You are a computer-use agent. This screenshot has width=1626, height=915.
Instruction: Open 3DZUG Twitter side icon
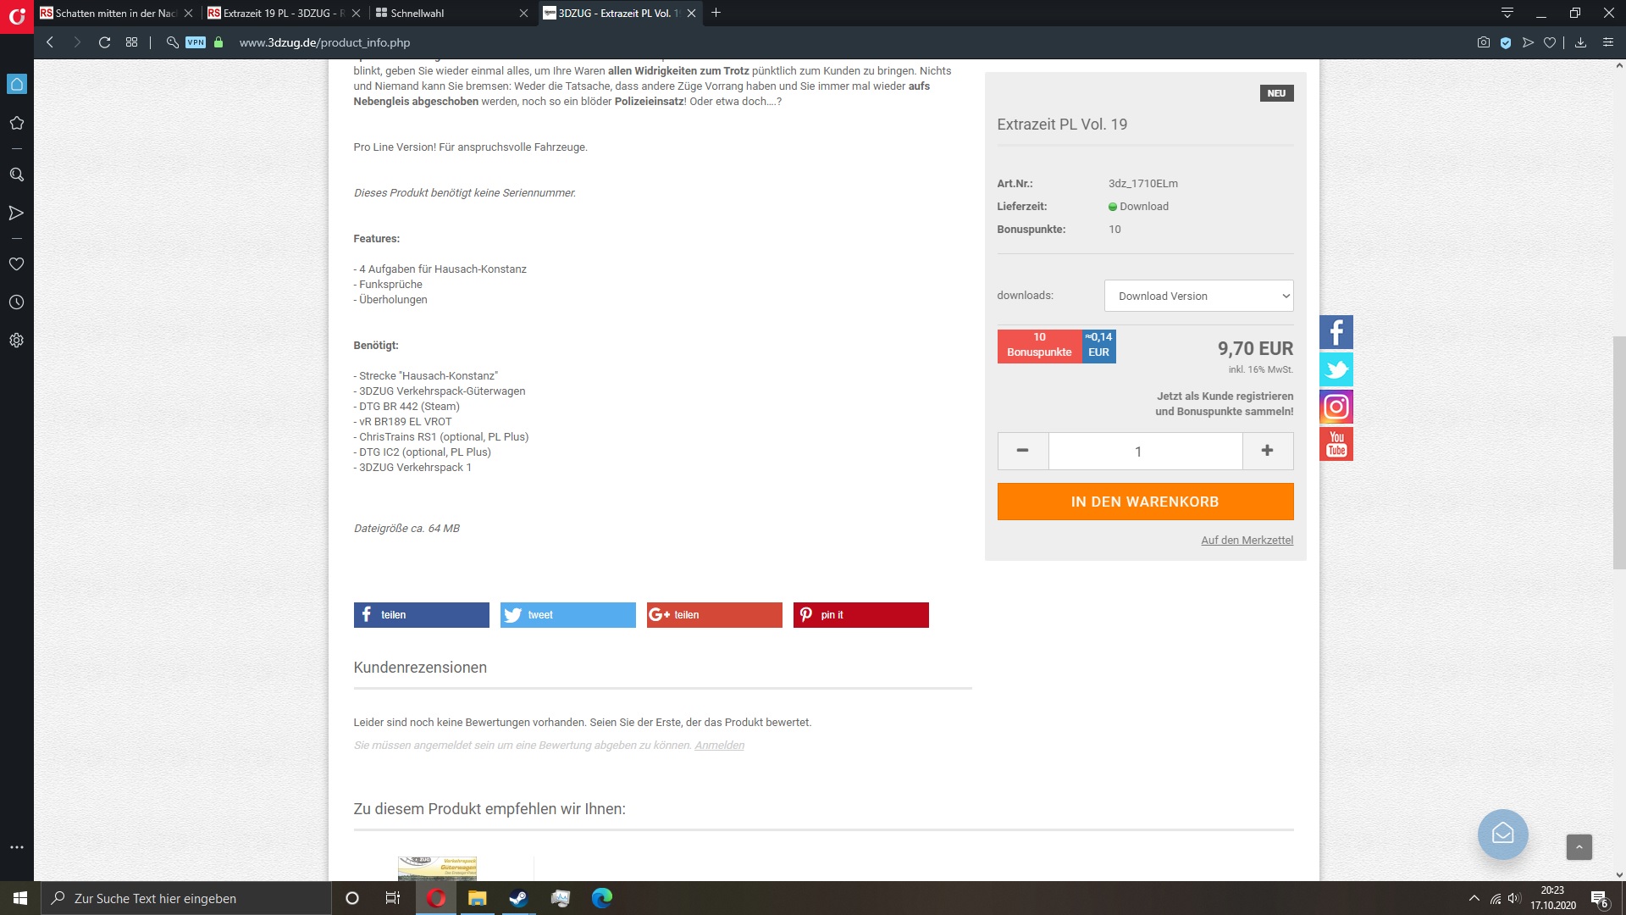click(x=1336, y=369)
